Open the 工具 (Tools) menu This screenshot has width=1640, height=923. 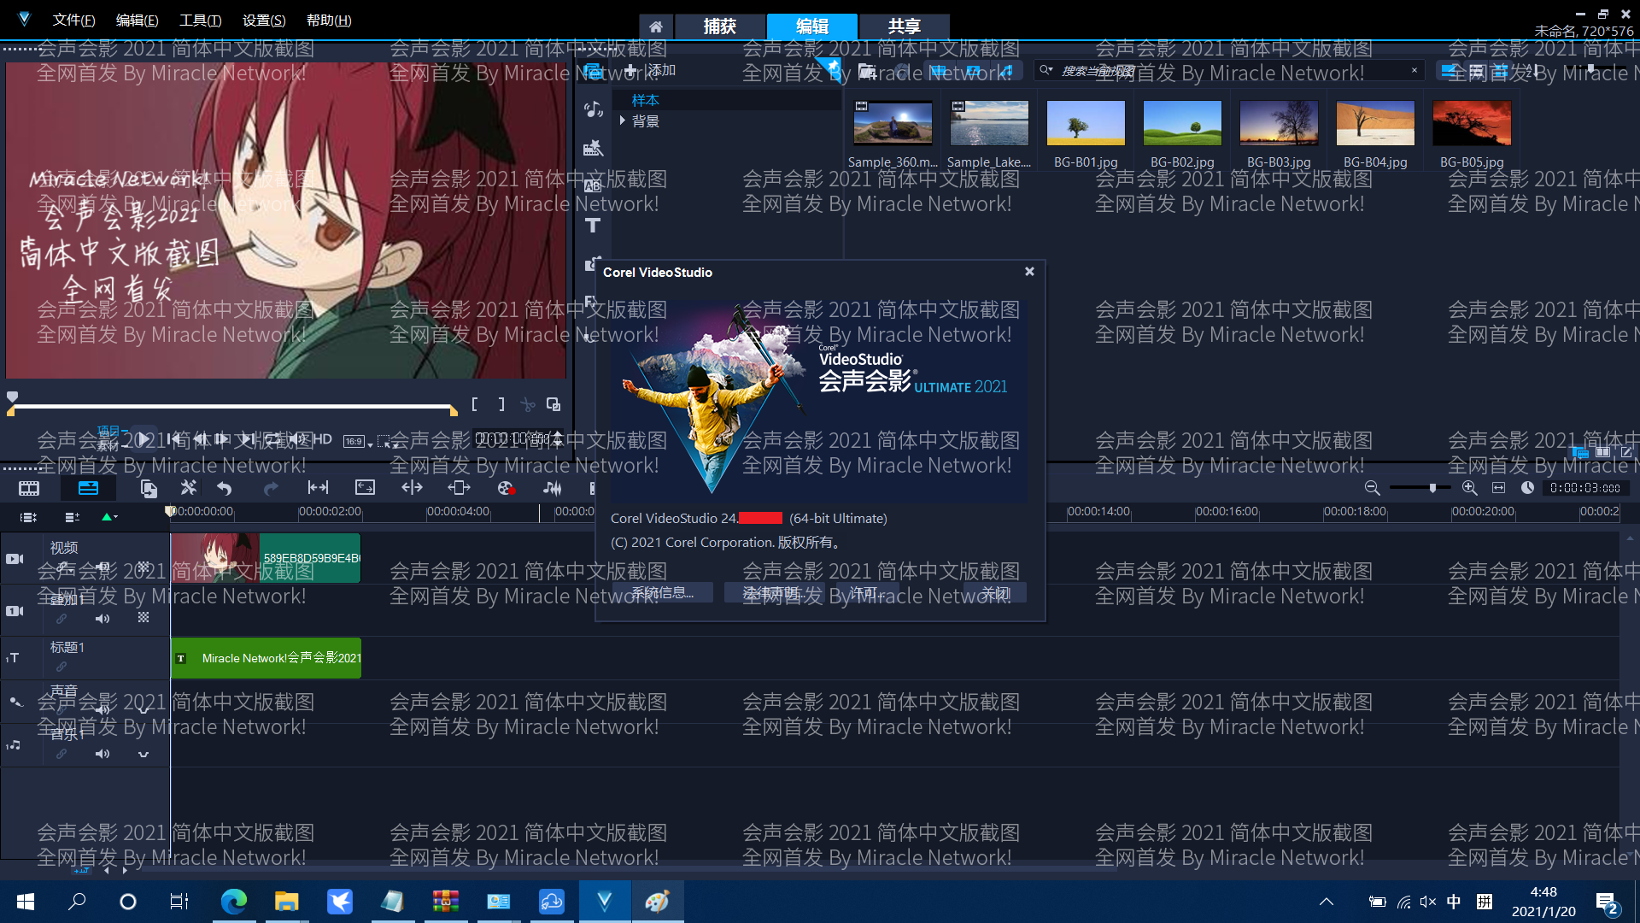(201, 20)
